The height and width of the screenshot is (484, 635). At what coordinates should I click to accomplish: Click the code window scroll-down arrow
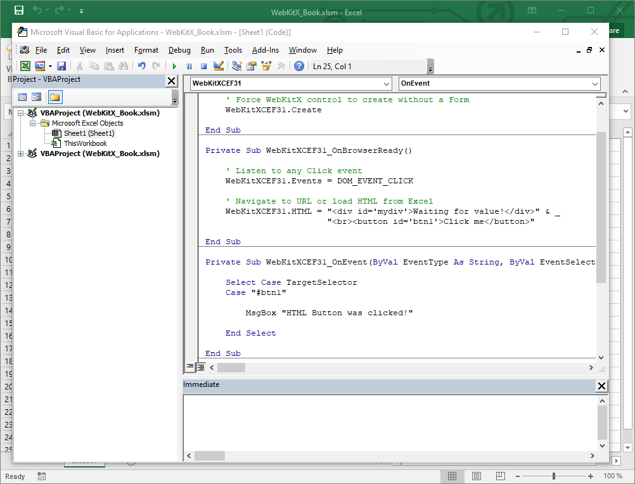(x=601, y=358)
